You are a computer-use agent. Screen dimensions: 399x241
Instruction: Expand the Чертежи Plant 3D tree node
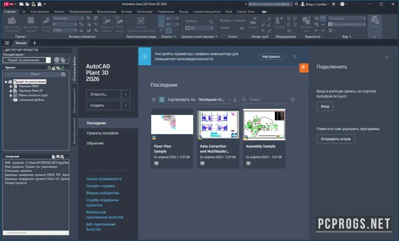tap(10, 91)
